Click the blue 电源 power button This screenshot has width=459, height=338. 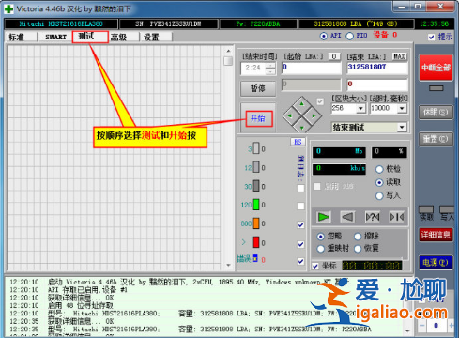[436, 262]
